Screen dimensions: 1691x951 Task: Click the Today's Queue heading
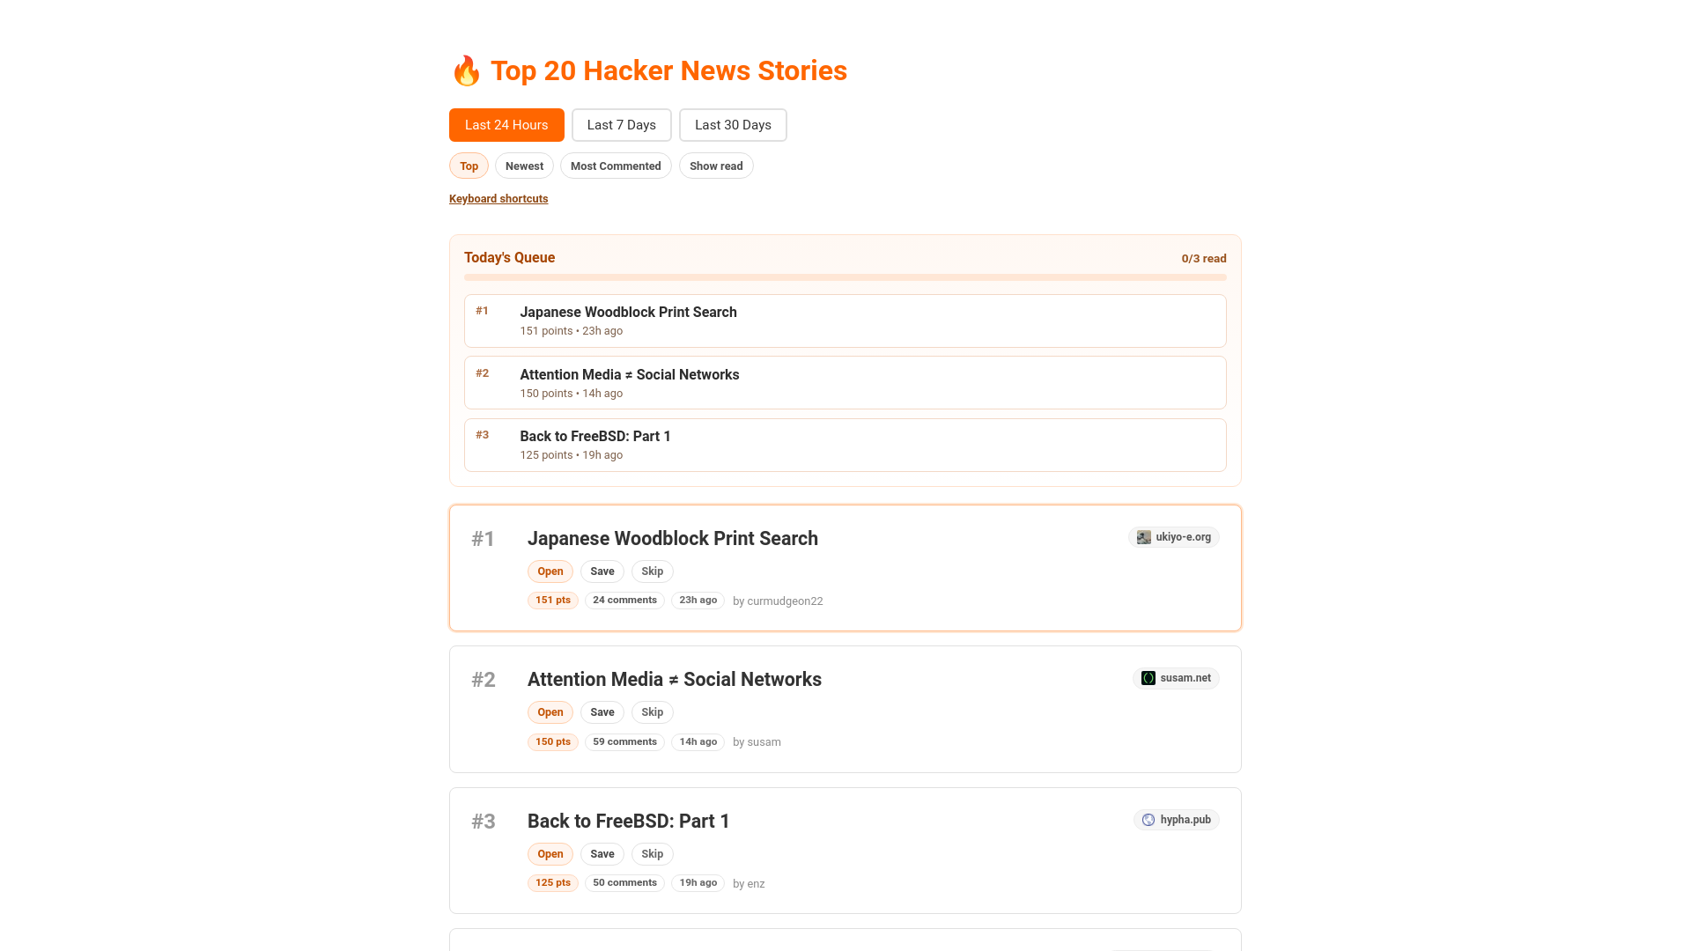[x=509, y=258]
